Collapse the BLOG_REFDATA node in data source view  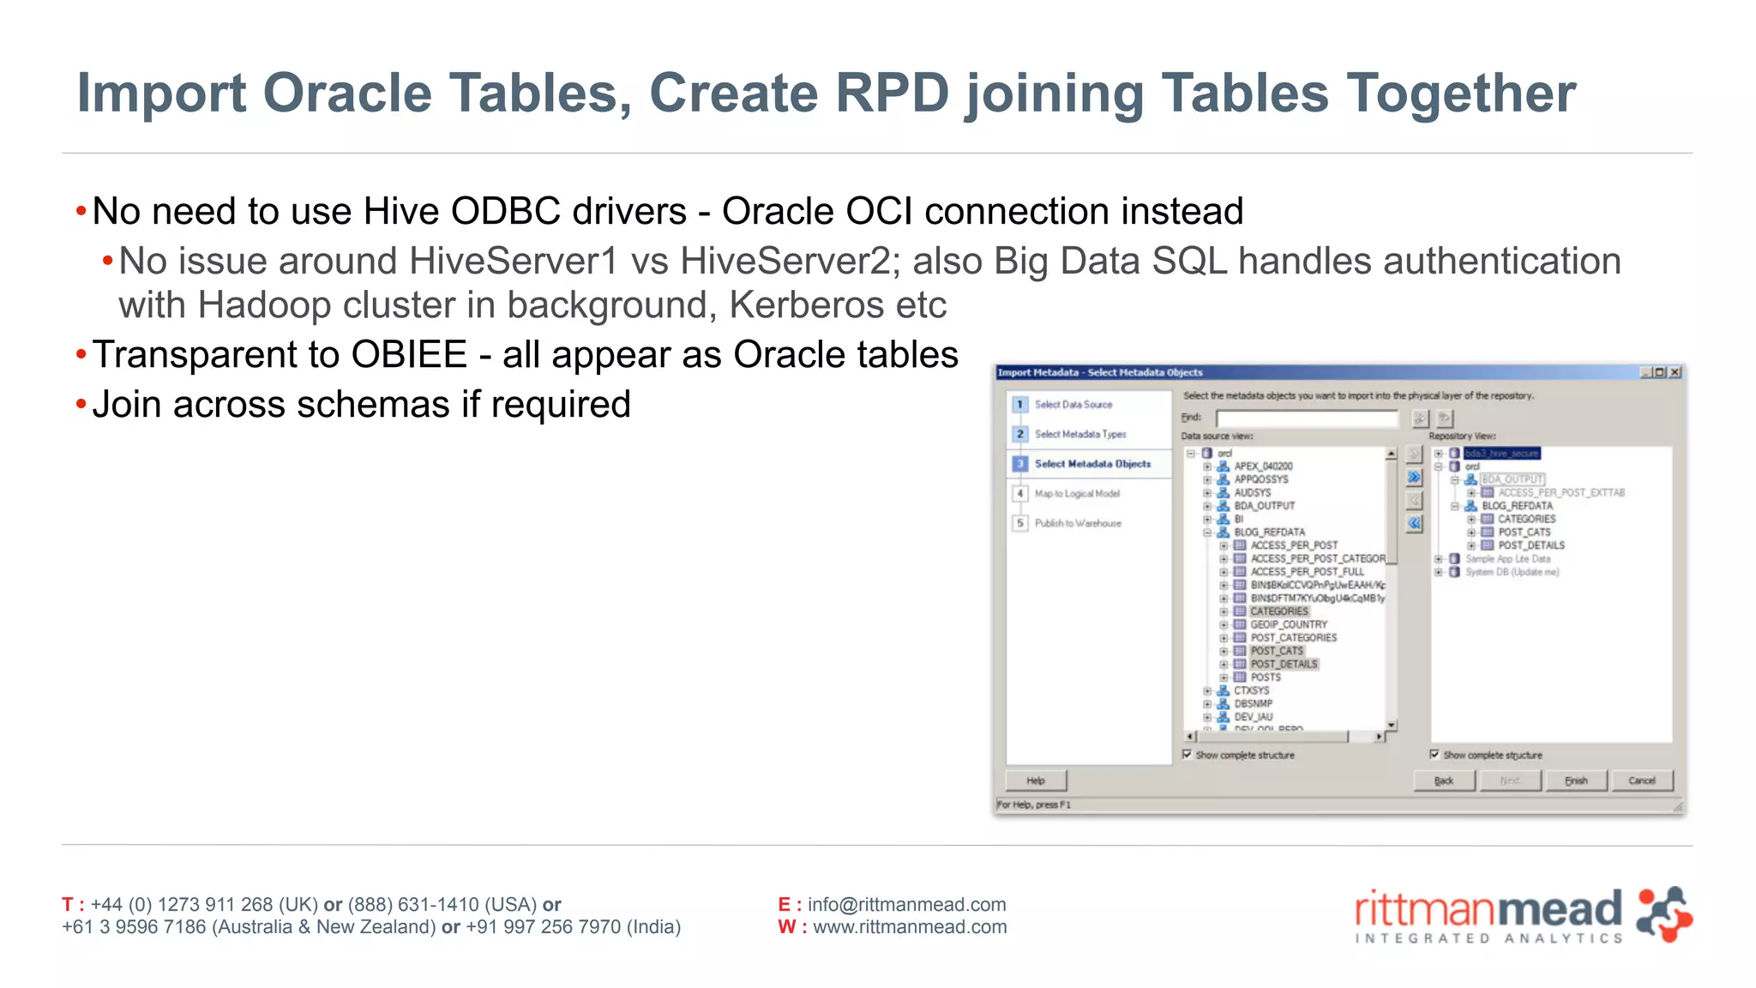(x=1207, y=533)
